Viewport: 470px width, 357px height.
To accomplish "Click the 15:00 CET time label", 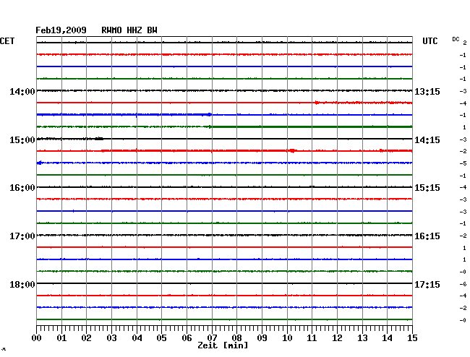I will tap(22, 140).
